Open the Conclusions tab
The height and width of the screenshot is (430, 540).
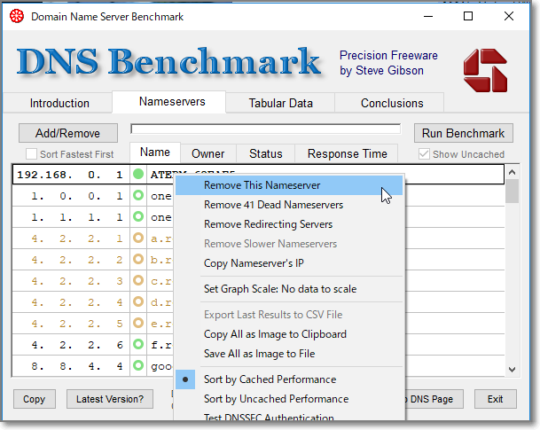coord(392,103)
